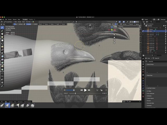This screenshot has width=167, height=125.
Task: Open the Falloff dropdown
Action: tap(58, 24)
